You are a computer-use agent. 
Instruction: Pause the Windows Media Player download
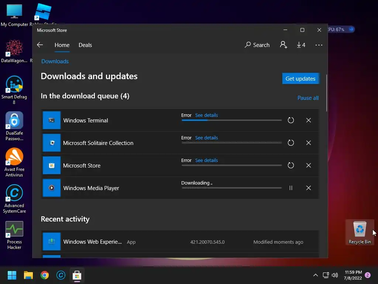pos(291,188)
